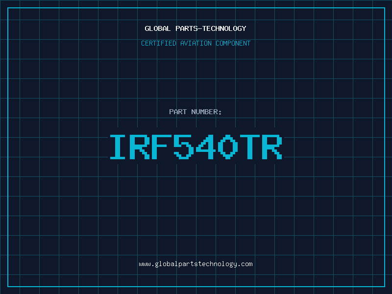Click the word COMPONENT in the subtitle
This screenshot has height=294, width=392.
[232, 43]
